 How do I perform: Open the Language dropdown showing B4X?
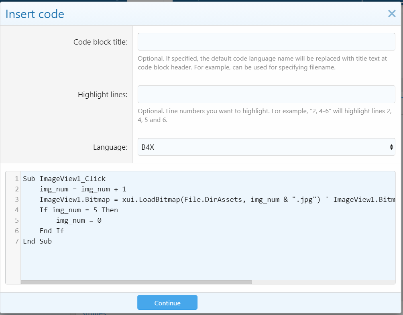click(x=266, y=147)
